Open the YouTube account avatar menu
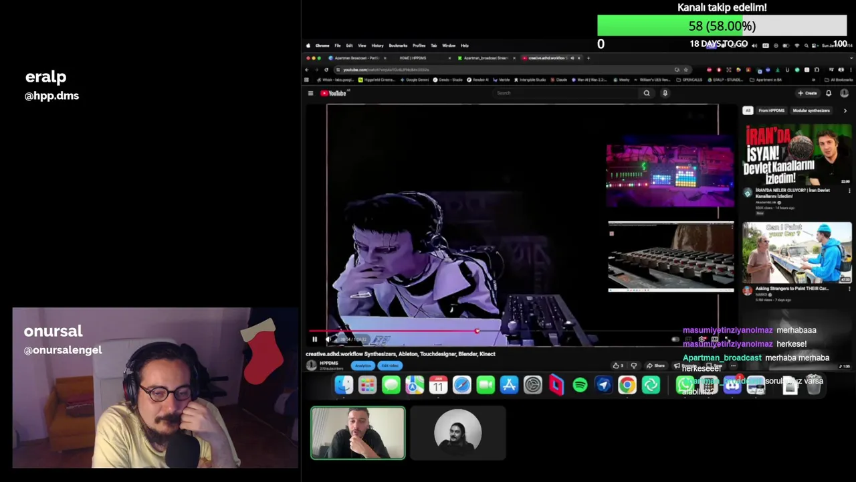Screen dimensions: 856x482 (844, 93)
